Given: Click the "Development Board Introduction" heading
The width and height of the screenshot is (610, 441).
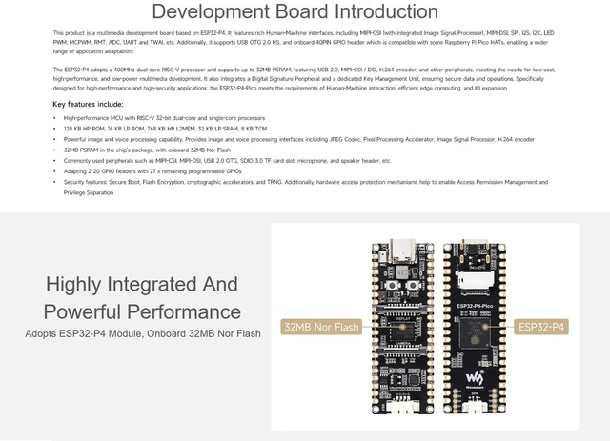Looking at the screenshot, I should pyautogui.click(x=295, y=11).
